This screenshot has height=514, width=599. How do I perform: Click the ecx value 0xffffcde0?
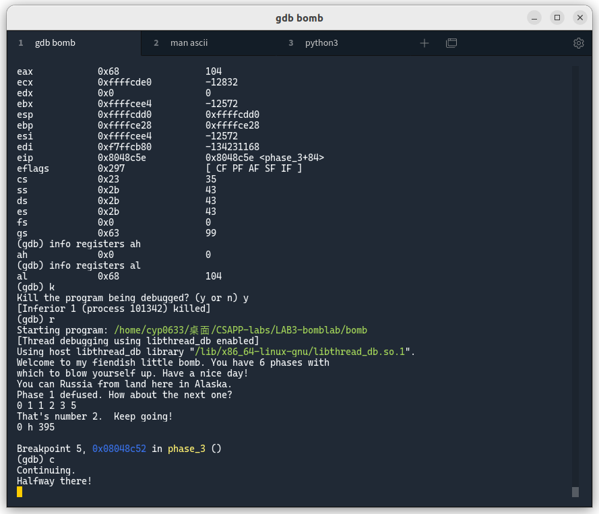click(x=125, y=82)
